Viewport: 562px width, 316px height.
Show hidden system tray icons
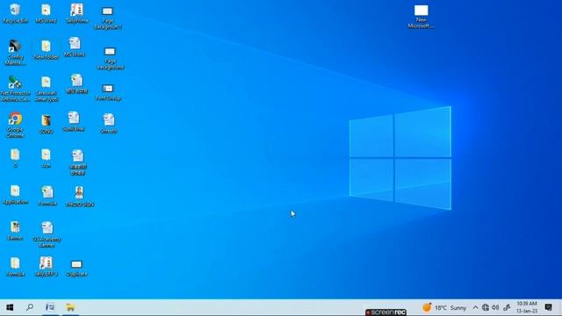click(475, 307)
